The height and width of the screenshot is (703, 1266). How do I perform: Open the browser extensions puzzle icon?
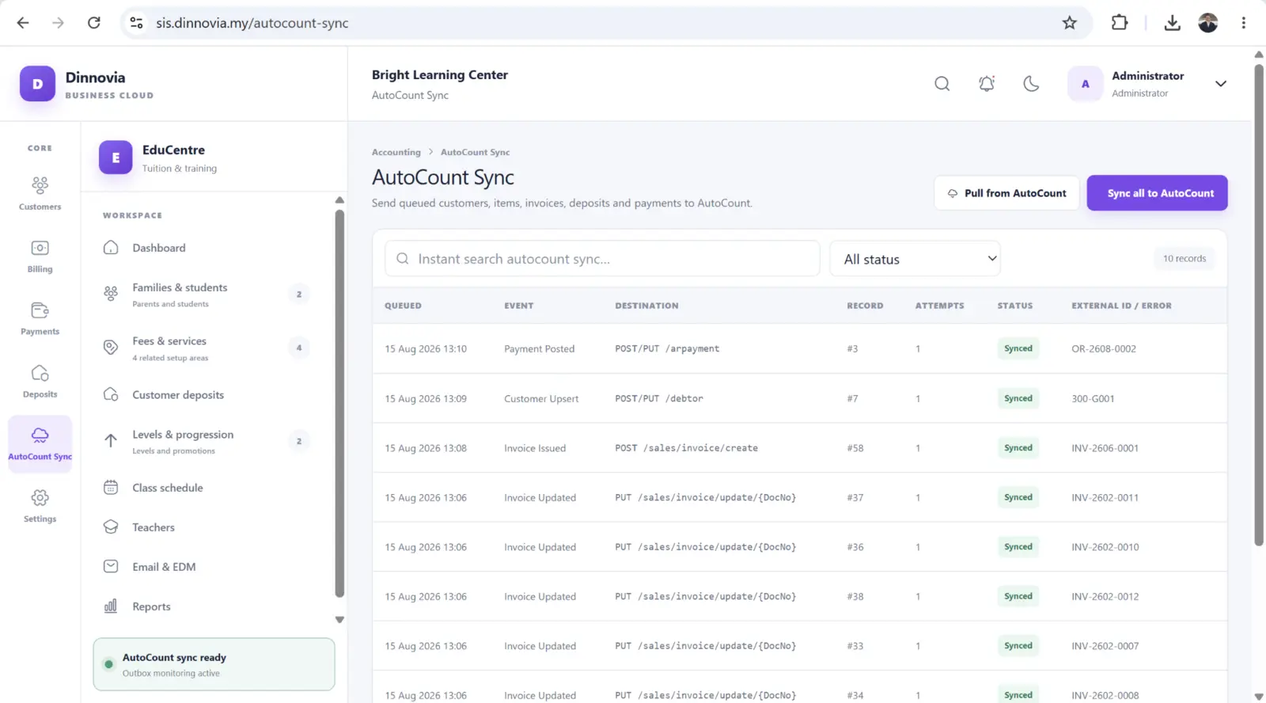click(x=1120, y=23)
